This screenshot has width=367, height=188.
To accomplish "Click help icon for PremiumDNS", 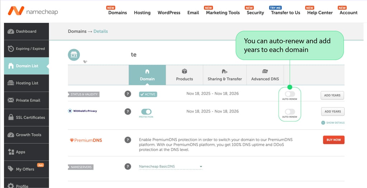I will 128,140.
